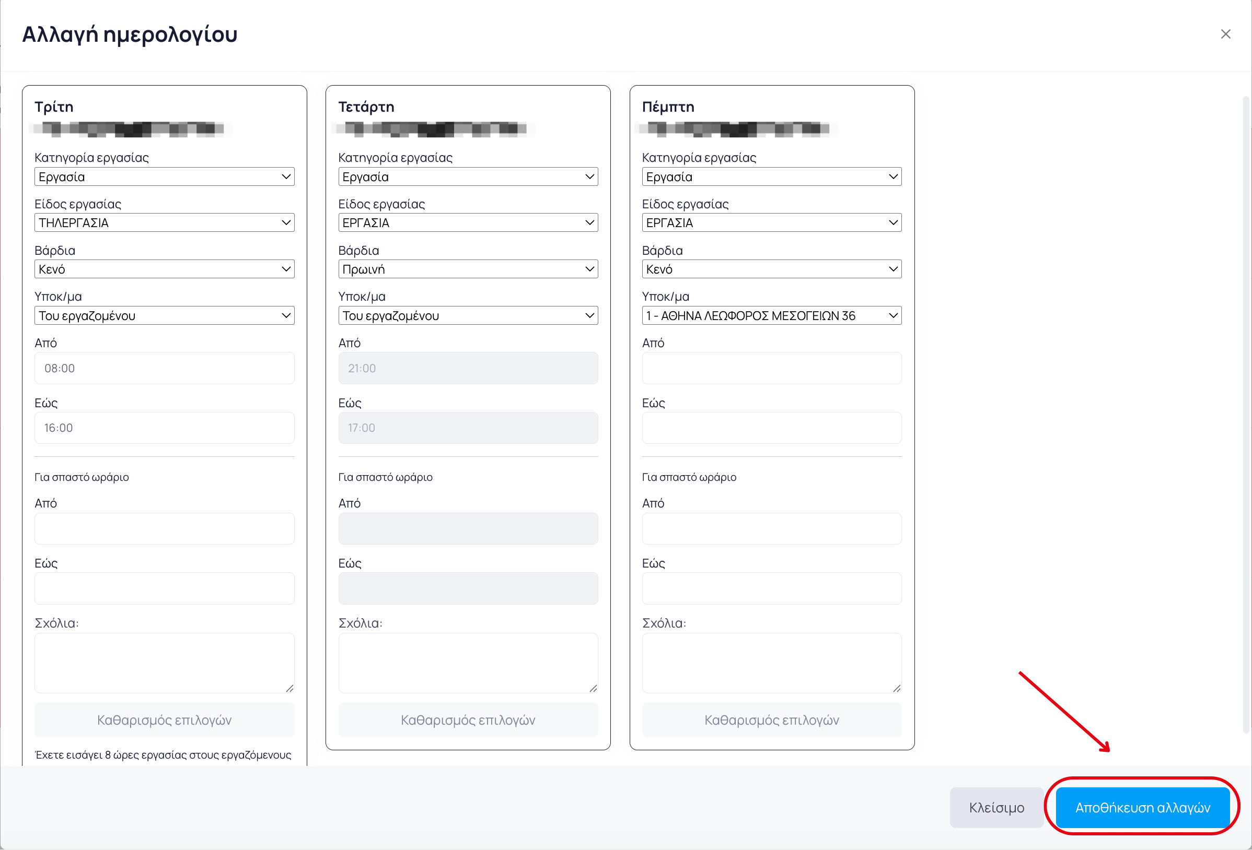Open Τετάρτη Είδος εργασίας dropdown
Screen dimensions: 1252x850
468,223
